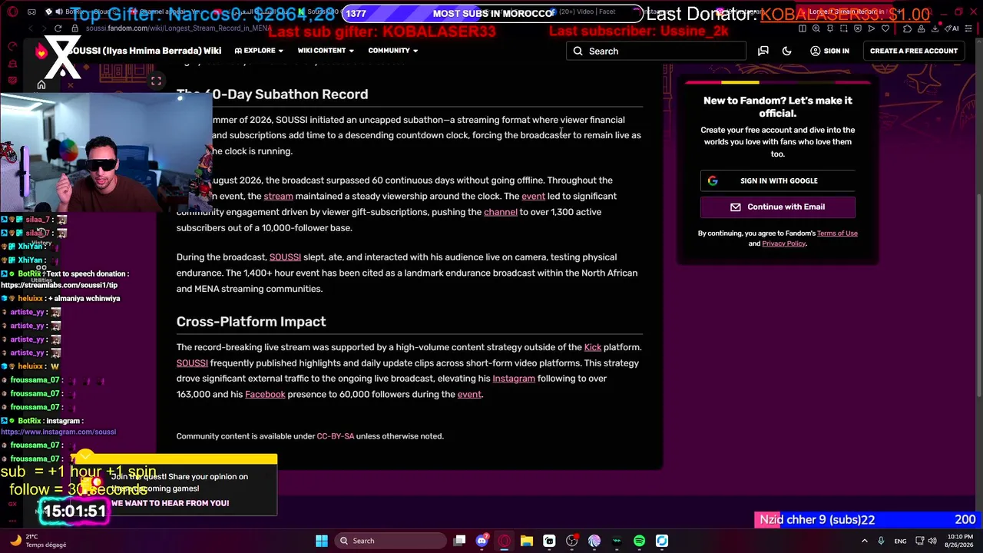Screen dimensions: 983x553
Task: Open the split screen icon in toolbar
Action: pos(803,28)
